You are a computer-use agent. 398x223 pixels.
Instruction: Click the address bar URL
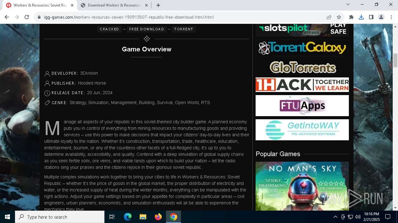(x=129, y=17)
